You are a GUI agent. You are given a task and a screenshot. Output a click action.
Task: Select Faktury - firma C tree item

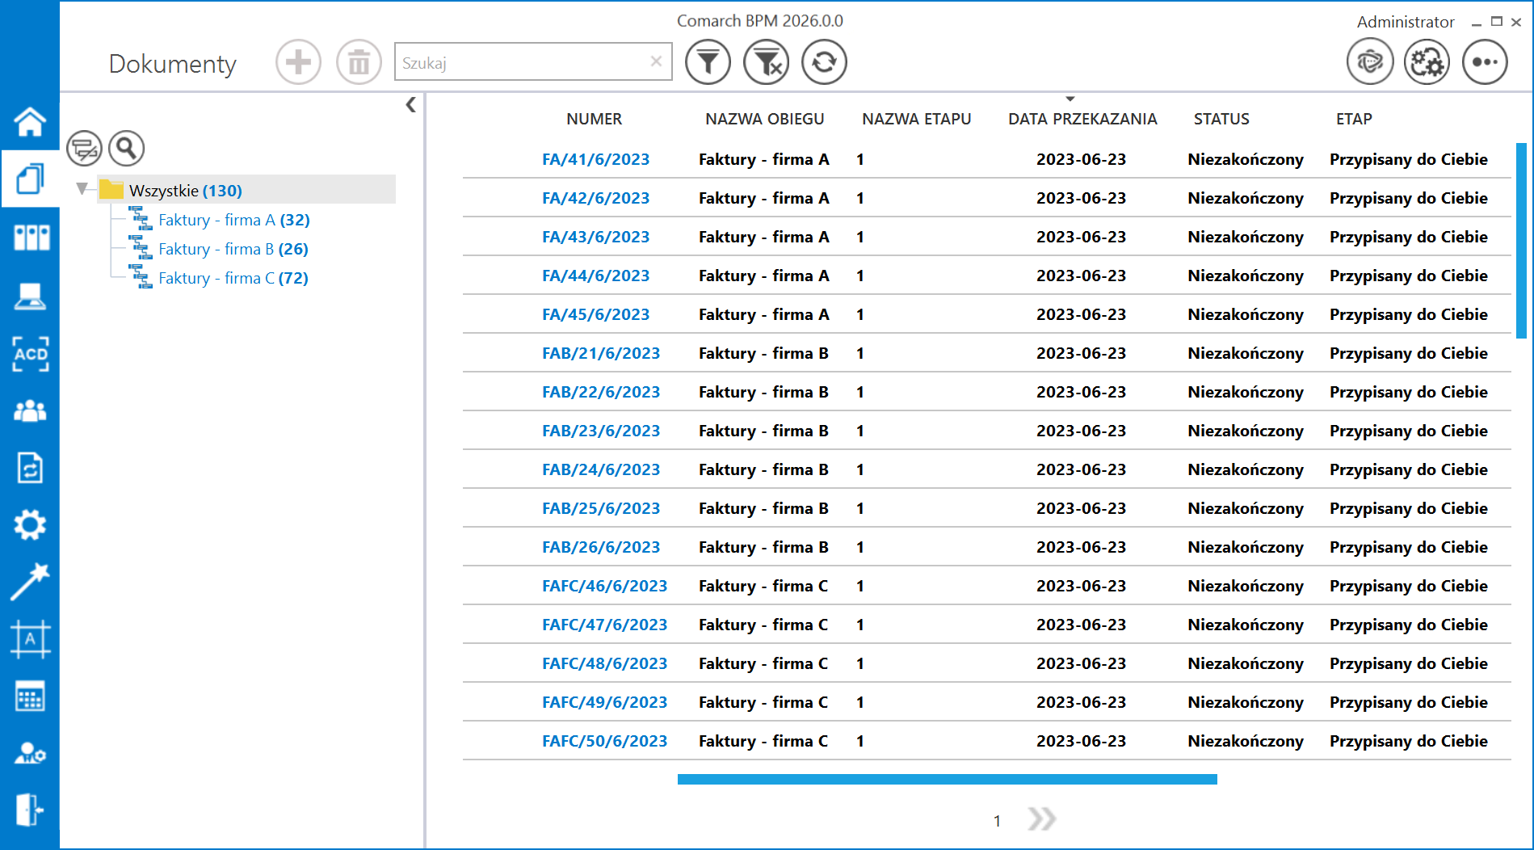coord(233,278)
